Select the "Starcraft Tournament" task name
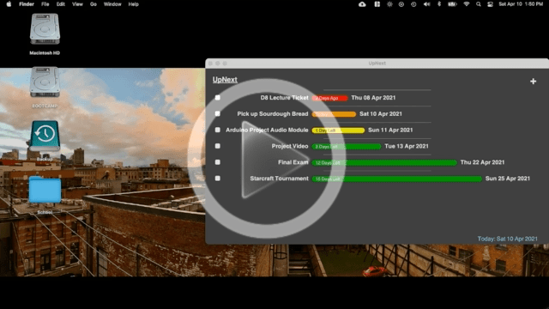The height and width of the screenshot is (309, 549). (279, 179)
